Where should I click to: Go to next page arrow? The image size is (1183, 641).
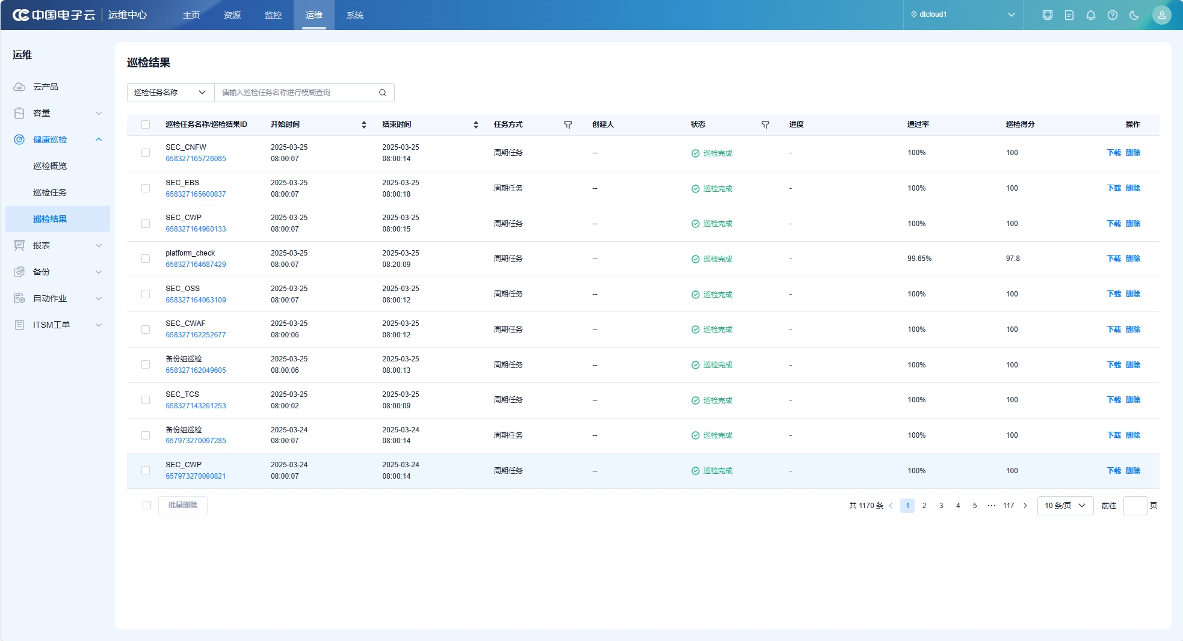(1025, 506)
